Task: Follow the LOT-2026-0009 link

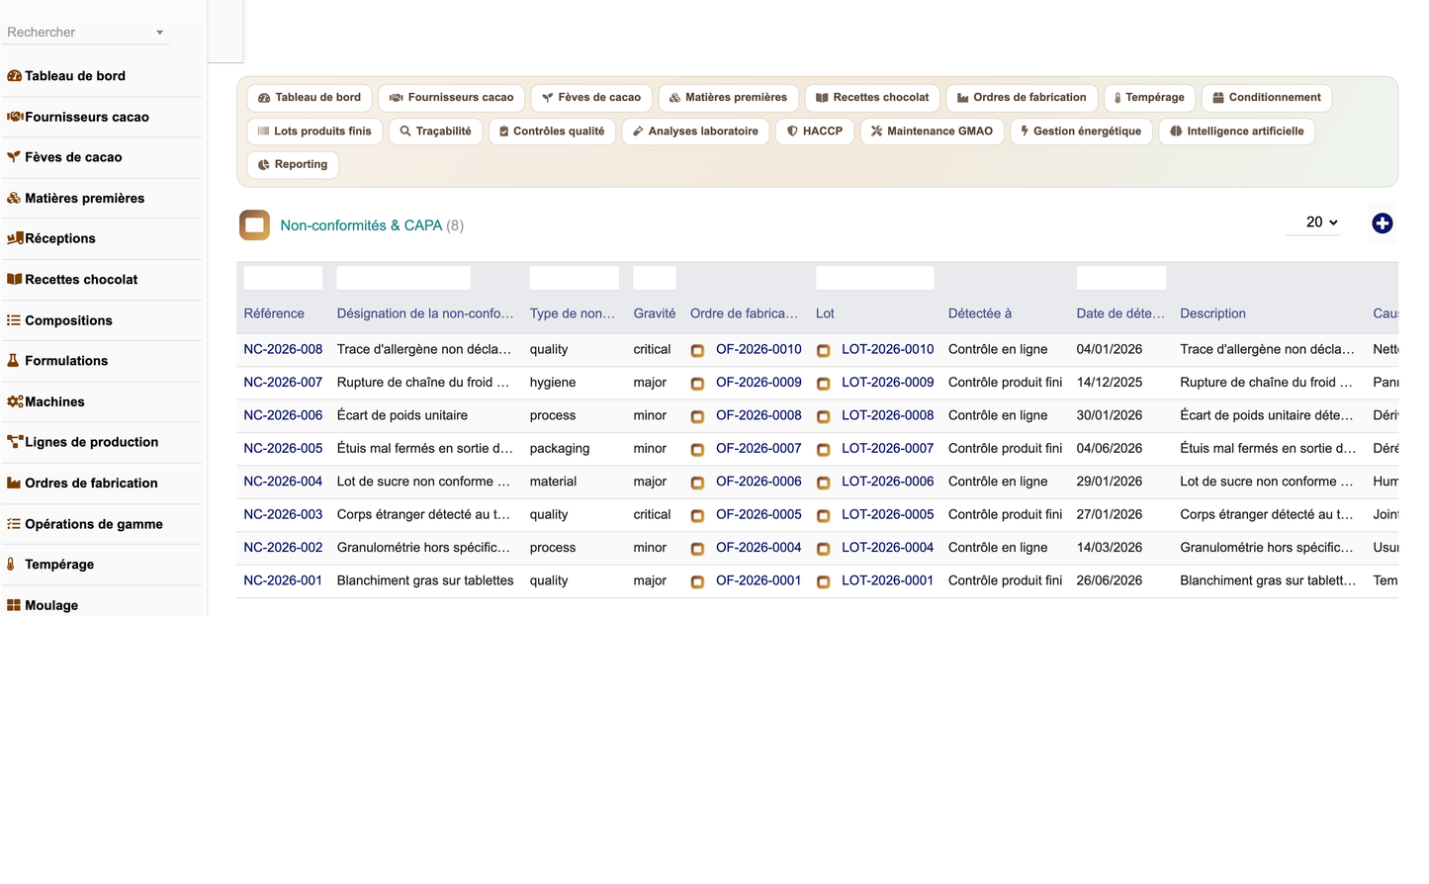Action: click(x=887, y=382)
